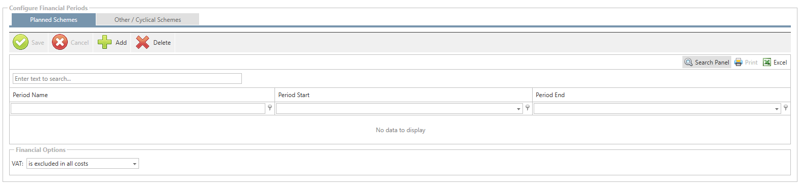Screen dimensions: 799x185
Task: Click the green Save checkmark icon
Action: coord(21,42)
